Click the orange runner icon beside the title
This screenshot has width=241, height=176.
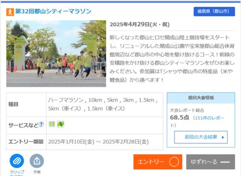pyautogui.click(x=10, y=12)
